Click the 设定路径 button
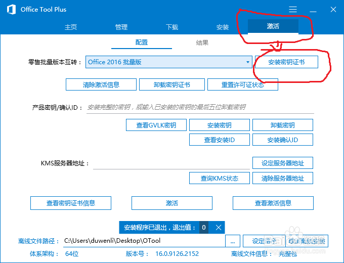Image resolution: width=344 pixels, height=263 pixels. (264, 241)
